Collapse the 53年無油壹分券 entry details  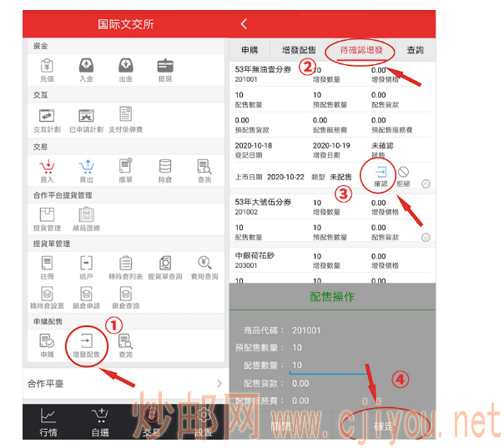tap(426, 184)
